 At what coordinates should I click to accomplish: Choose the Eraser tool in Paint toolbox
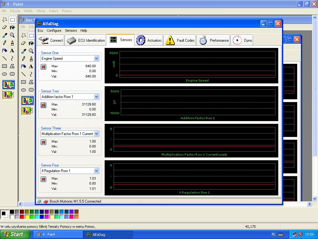[5, 27]
